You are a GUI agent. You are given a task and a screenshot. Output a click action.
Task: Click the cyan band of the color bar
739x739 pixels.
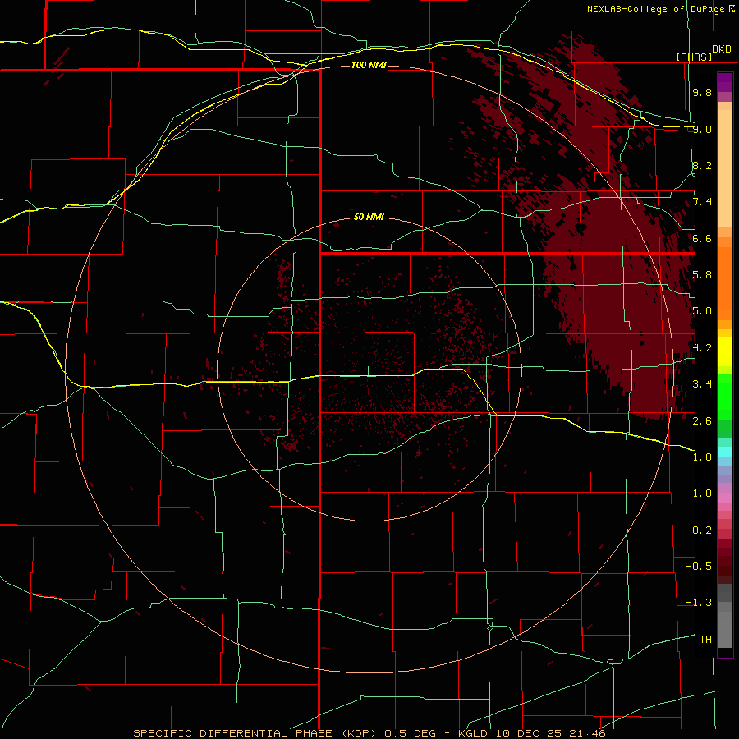coord(725,452)
